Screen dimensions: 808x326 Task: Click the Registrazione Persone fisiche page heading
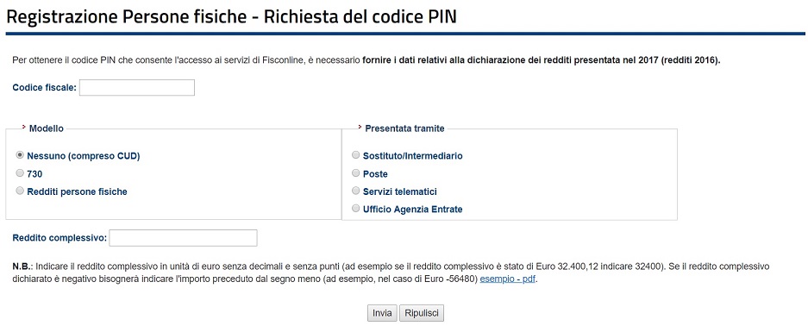pyautogui.click(x=231, y=16)
